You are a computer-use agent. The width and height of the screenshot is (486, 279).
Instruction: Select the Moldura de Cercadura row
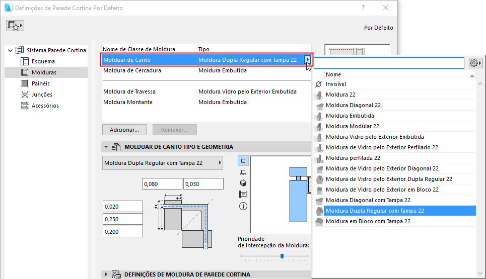(x=206, y=70)
